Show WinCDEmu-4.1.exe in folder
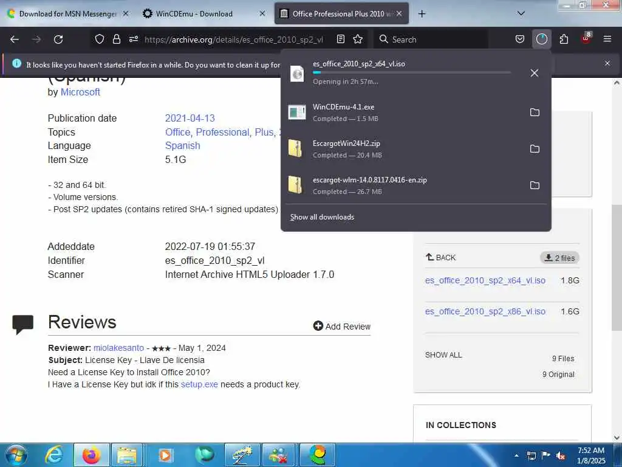 coord(535,112)
